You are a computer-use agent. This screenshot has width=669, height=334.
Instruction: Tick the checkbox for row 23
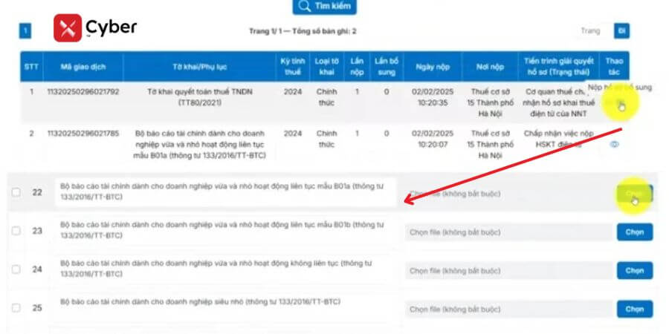point(16,231)
